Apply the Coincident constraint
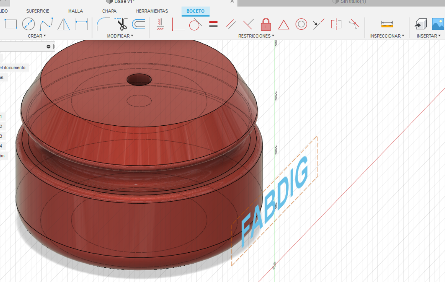445x282 pixels. pyautogui.click(x=178, y=24)
